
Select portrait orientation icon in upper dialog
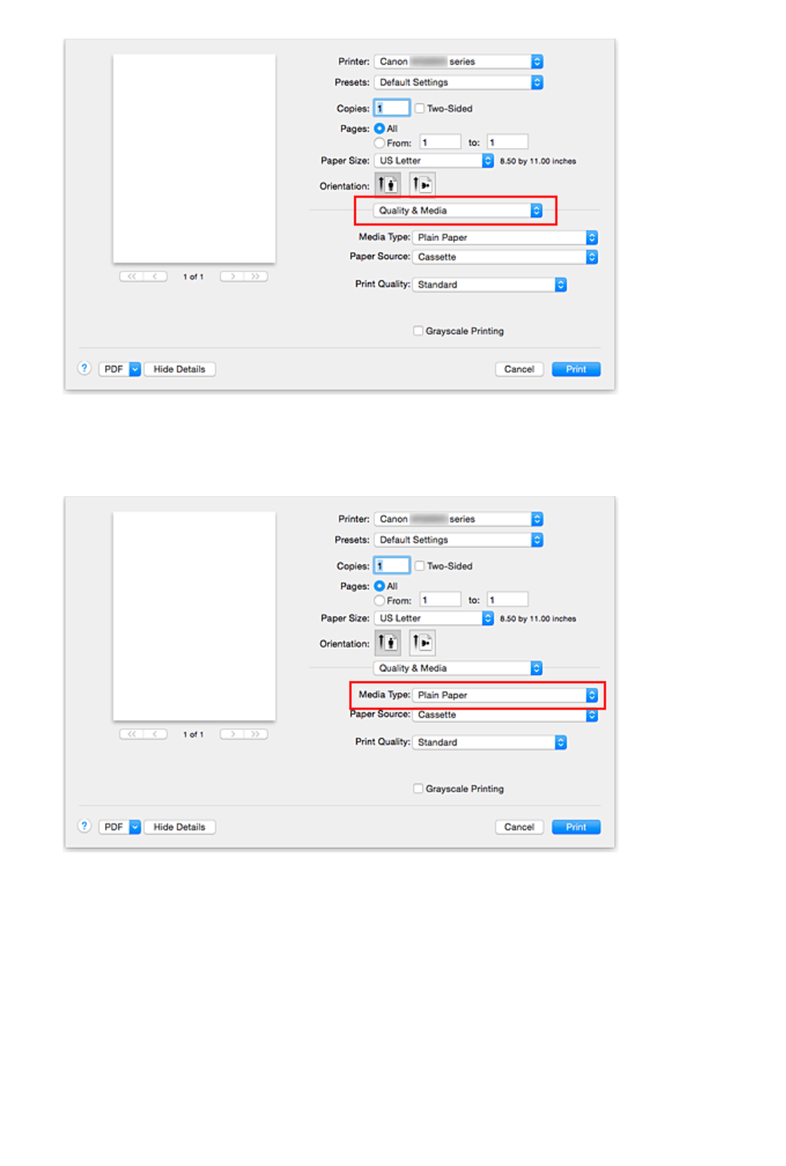click(x=387, y=185)
